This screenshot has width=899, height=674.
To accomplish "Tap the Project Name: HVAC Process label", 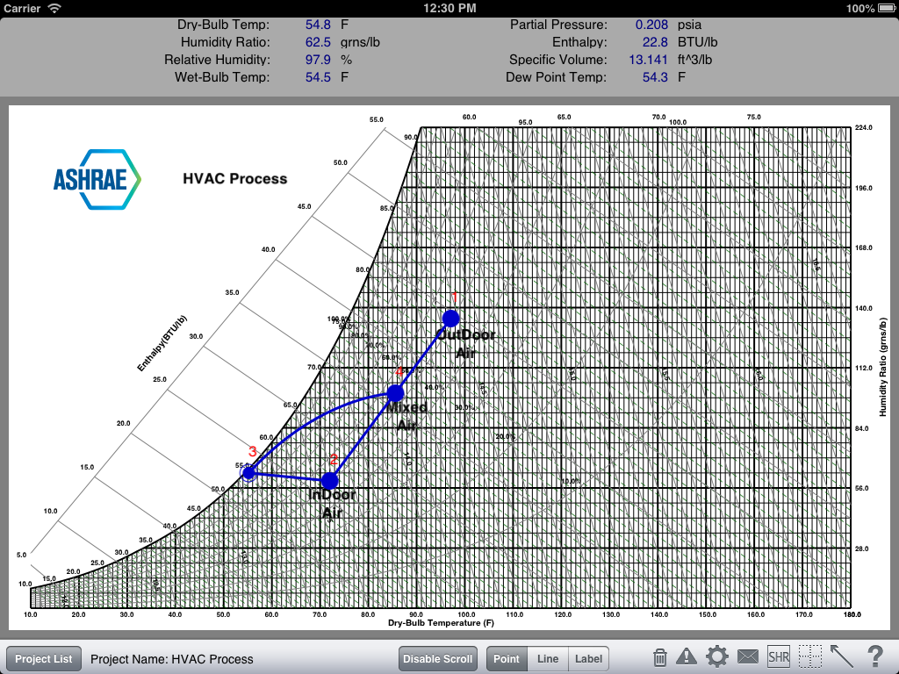I will pos(171,659).
